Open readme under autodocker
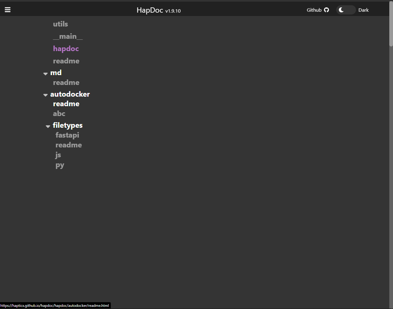Screen dimensions: 393x309 tap(66, 104)
